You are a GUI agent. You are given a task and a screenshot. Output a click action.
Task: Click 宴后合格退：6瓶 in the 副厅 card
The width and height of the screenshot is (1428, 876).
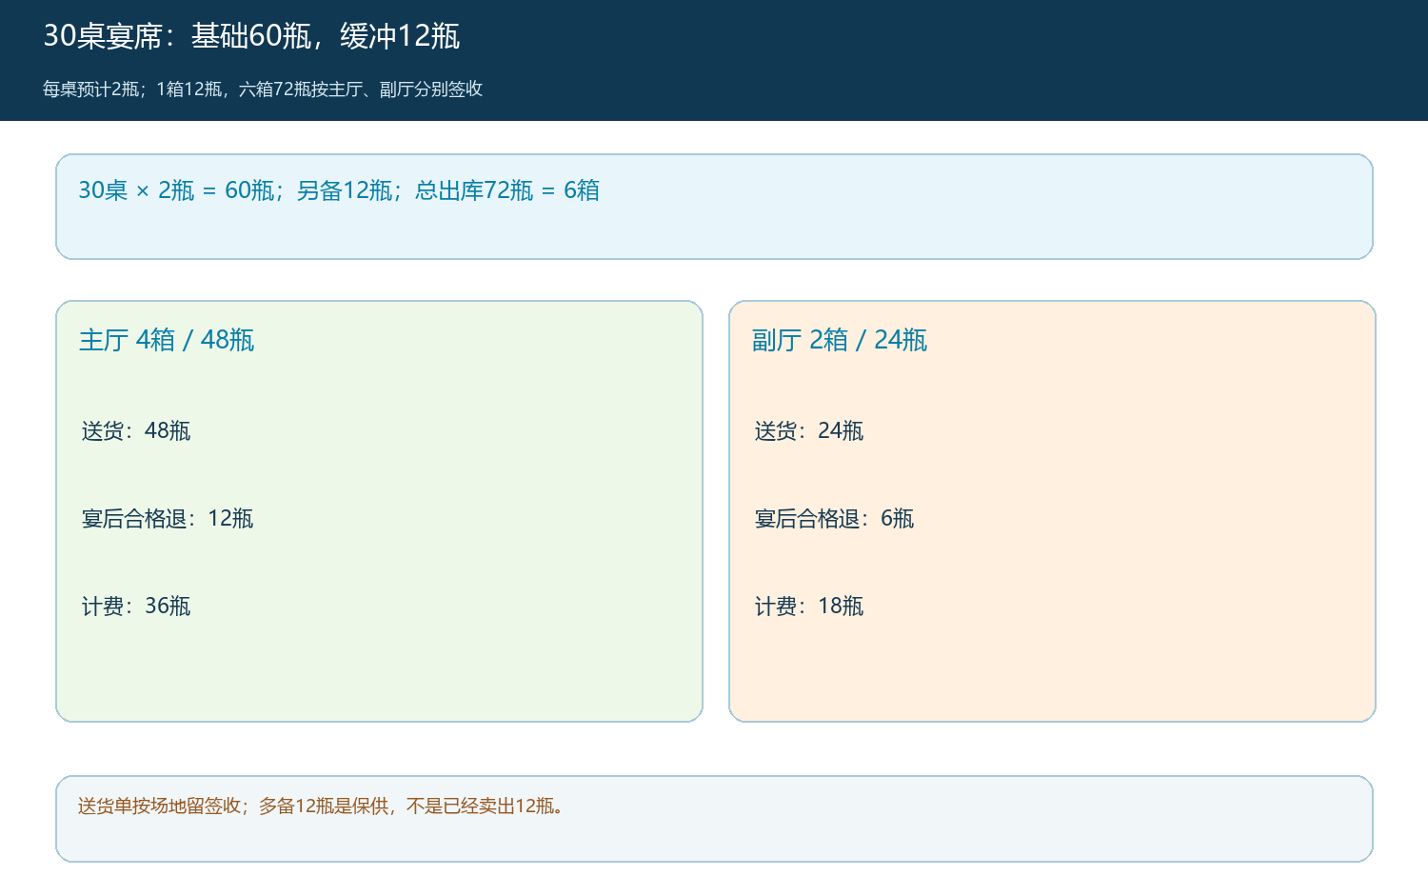coord(834,519)
